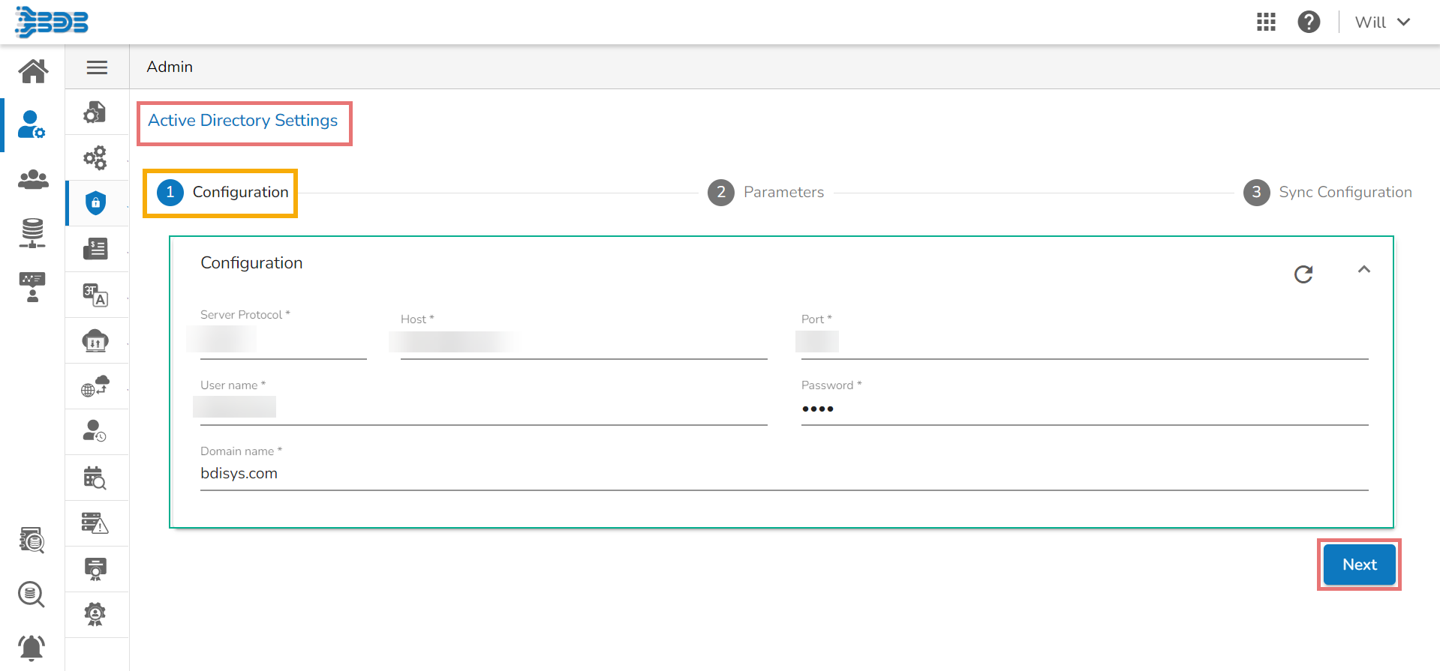Go to the Parameters step
Screen dimensions: 1440x671
(765, 193)
